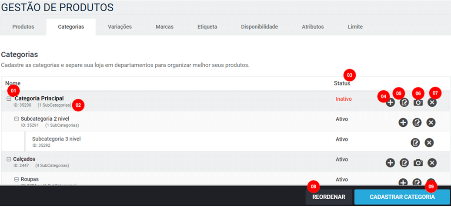Open the camera icon for Calçados
This screenshot has height=207, width=451.
[418, 163]
